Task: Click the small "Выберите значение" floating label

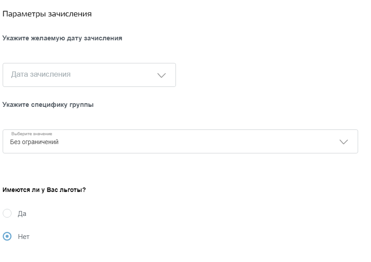Action: (x=32, y=134)
